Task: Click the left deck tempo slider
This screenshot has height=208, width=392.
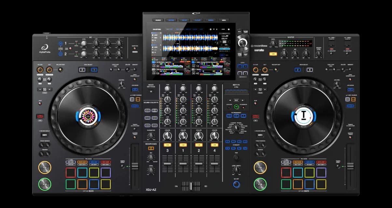Action: [x=135, y=166]
